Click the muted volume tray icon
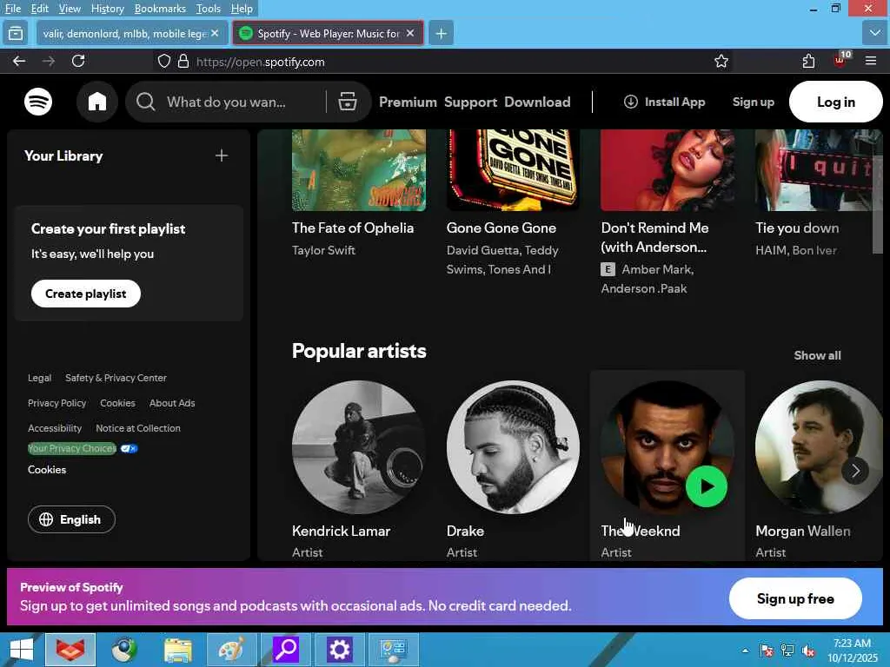 [x=809, y=650]
